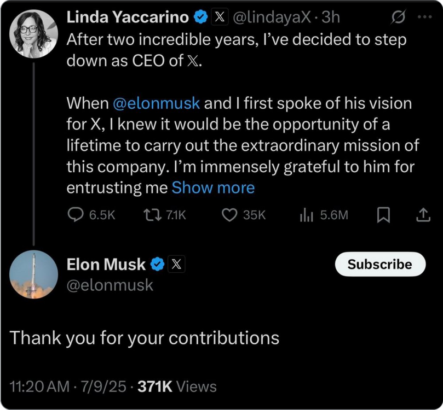The height and width of the screenshot is (410, 443).
Task: Open the three-dots more options menu
Action: (424, 17)
